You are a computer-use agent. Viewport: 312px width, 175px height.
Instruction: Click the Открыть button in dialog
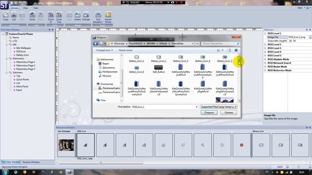pyautogui.click(x=209, y=112)
